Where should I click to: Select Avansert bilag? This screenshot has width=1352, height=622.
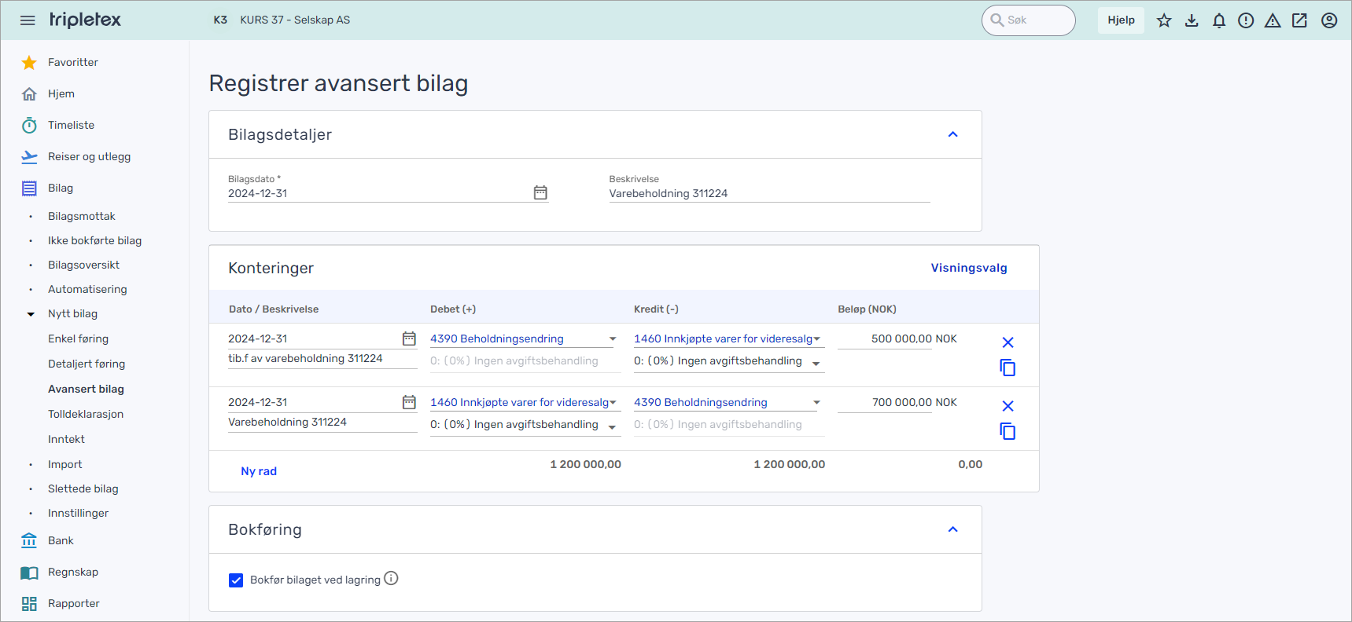click(86, 389)
